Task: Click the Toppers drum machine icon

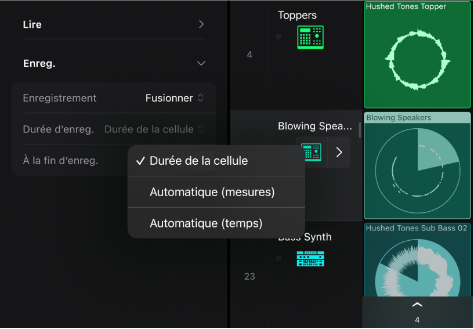Action: 310,37
